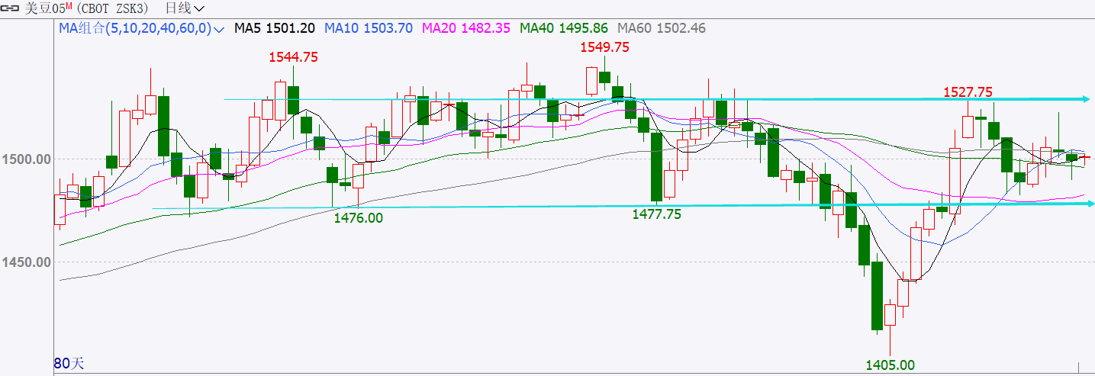Select the MA40 1495.86 indicator value

pos(564,28)
